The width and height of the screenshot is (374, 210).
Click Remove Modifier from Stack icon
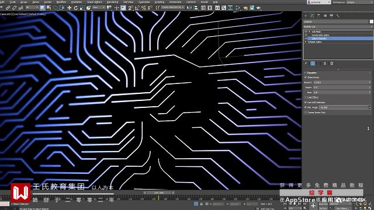tap(325, 64)
